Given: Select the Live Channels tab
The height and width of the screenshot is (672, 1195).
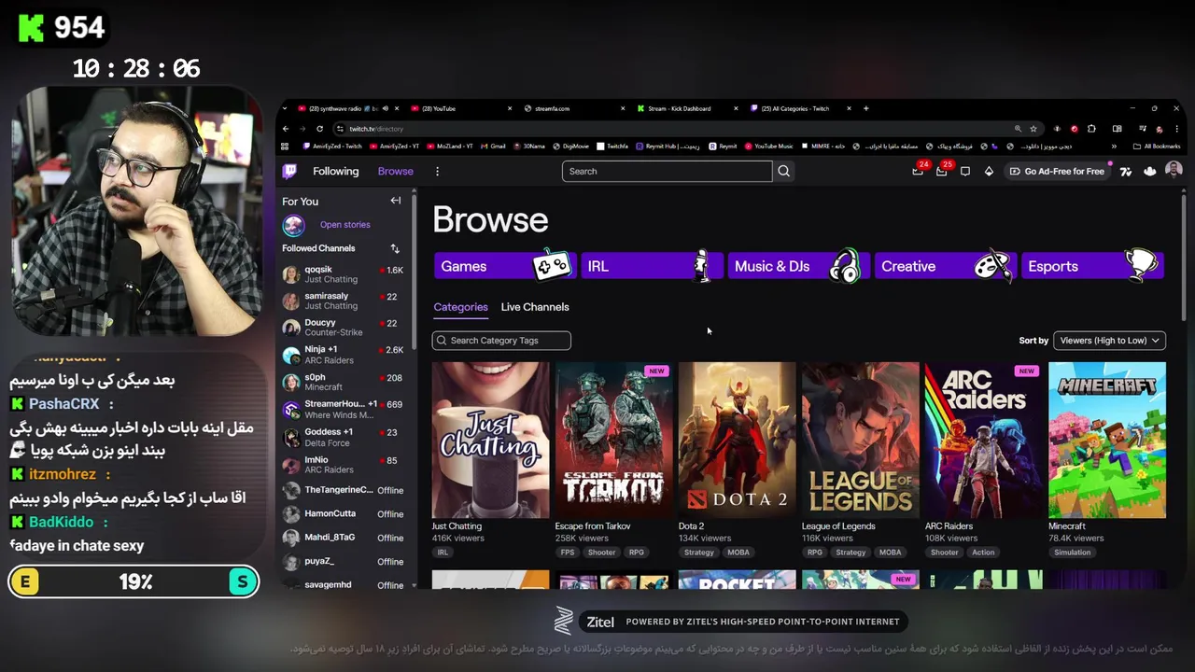Looking at the screenshot, I should point(535,307).
